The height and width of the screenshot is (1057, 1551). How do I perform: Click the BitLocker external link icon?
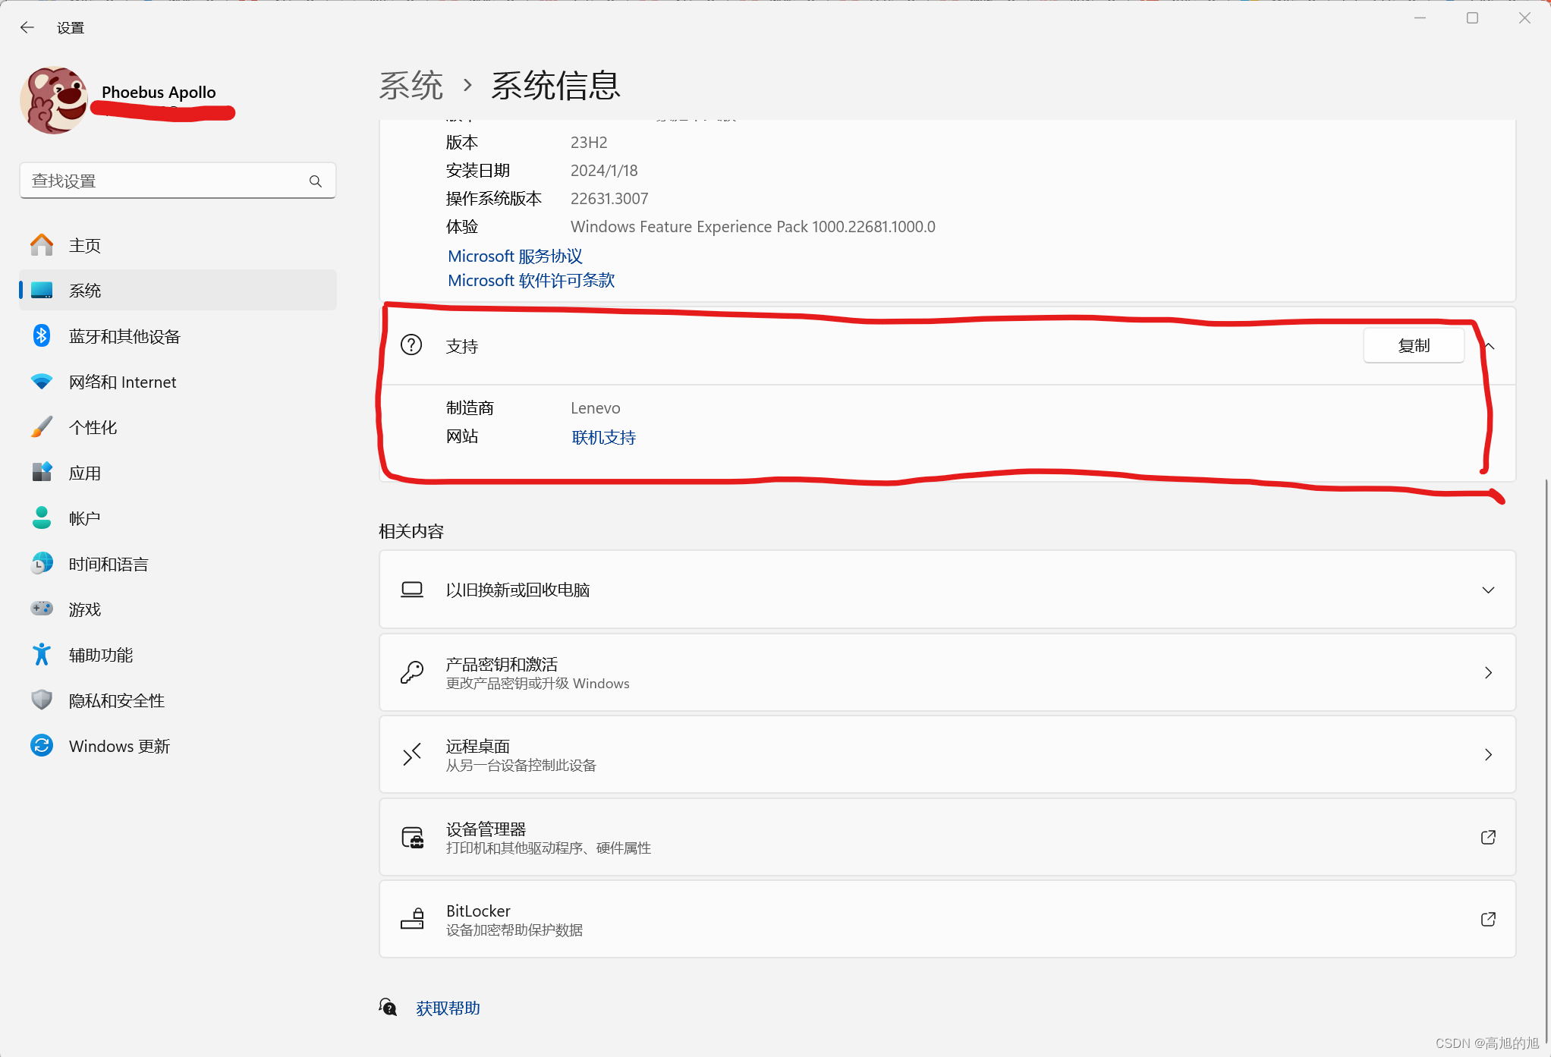[x=1488, y=919]
